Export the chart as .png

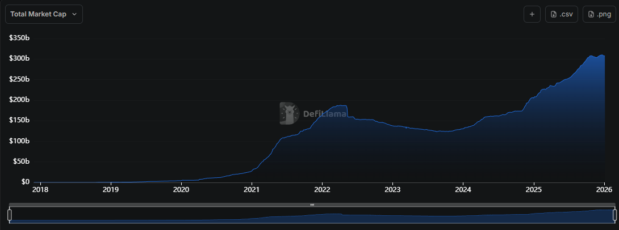599,14
